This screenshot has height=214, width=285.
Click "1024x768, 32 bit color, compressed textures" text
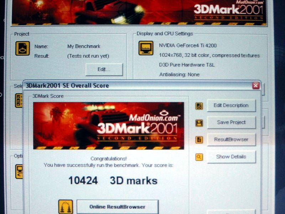[x=209, y=55]
